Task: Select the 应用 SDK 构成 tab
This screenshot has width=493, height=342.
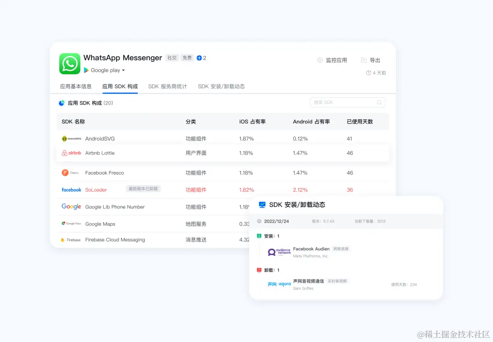Action: (120, 86)
